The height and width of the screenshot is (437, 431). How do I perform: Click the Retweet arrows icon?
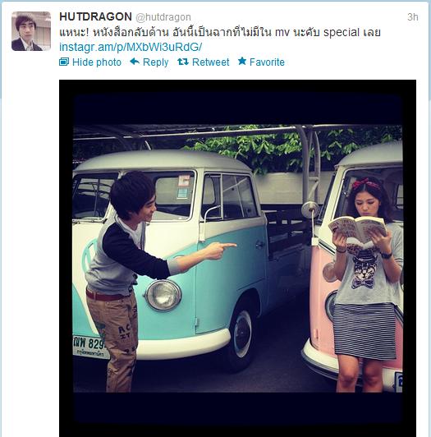tap(183, 62)
